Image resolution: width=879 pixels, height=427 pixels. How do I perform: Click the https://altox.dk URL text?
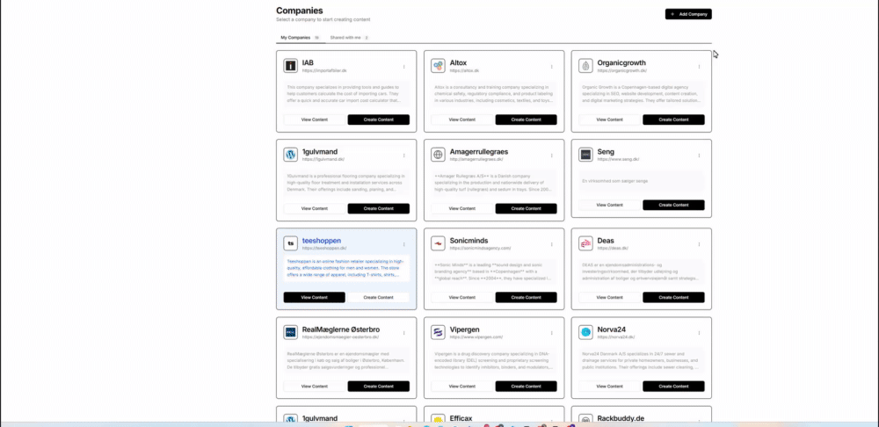[464, 71]
